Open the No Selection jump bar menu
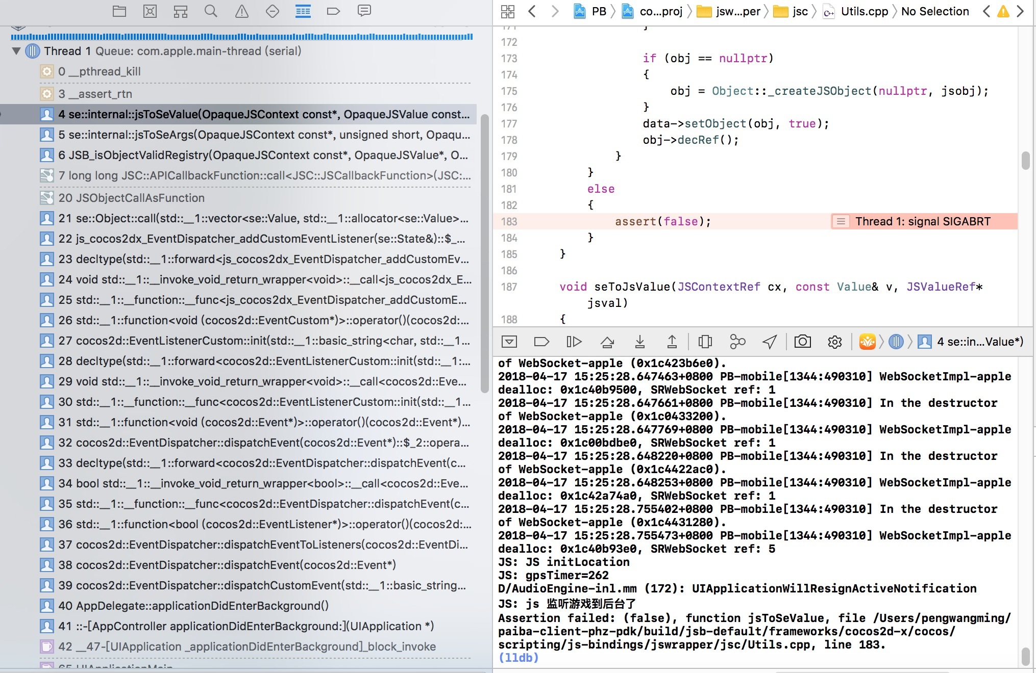The image size is (1036, 673). point(934,11)
